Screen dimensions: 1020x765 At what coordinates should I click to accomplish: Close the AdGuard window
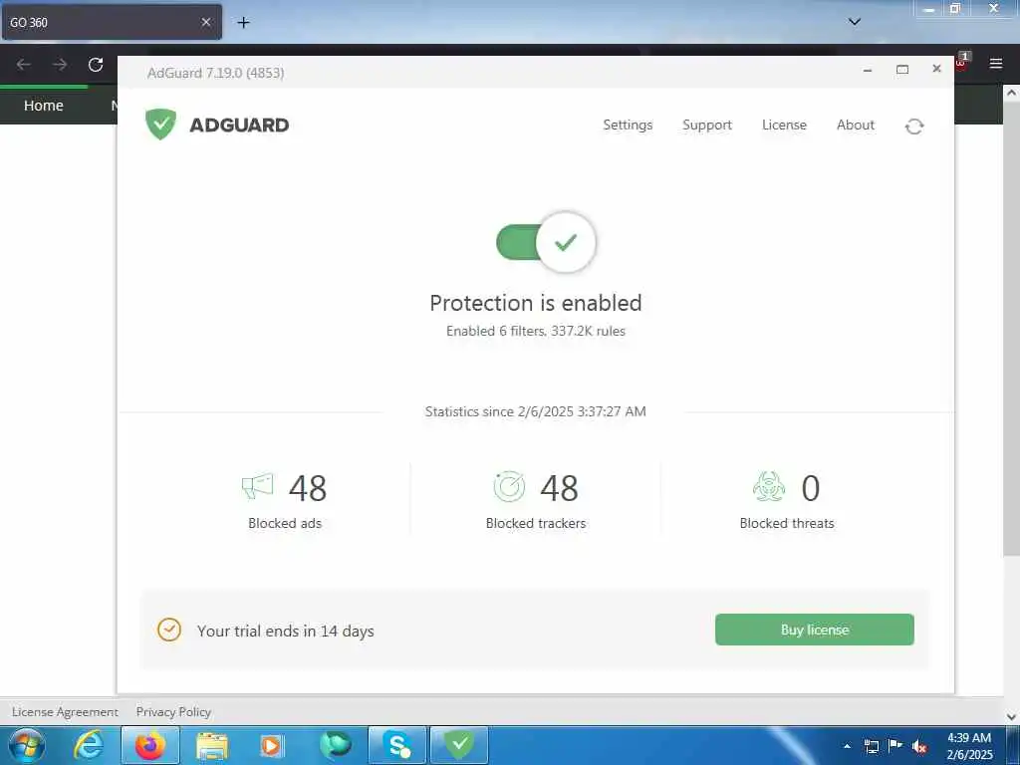936,69
